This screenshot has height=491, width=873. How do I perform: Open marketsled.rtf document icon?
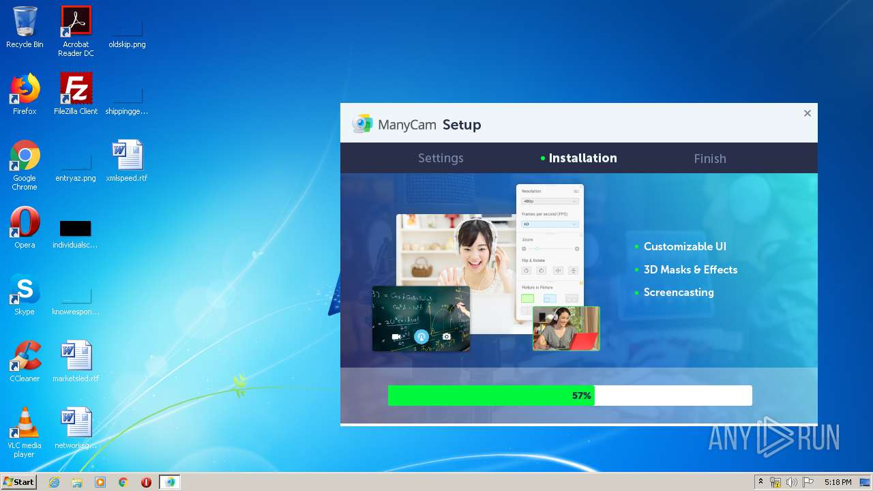tap(76, 361)
